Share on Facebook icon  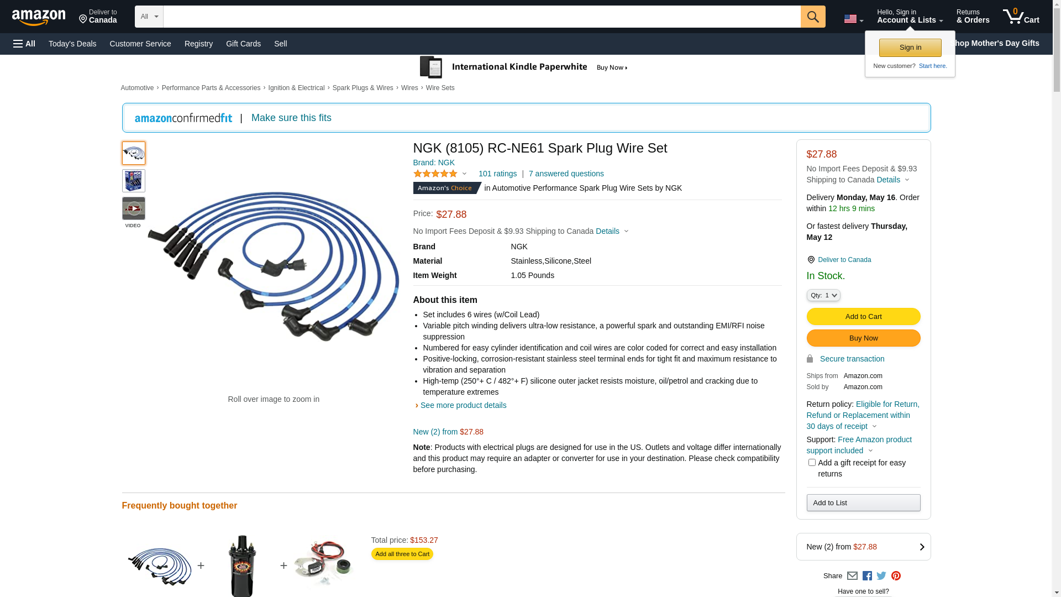(x=867, y=576)
